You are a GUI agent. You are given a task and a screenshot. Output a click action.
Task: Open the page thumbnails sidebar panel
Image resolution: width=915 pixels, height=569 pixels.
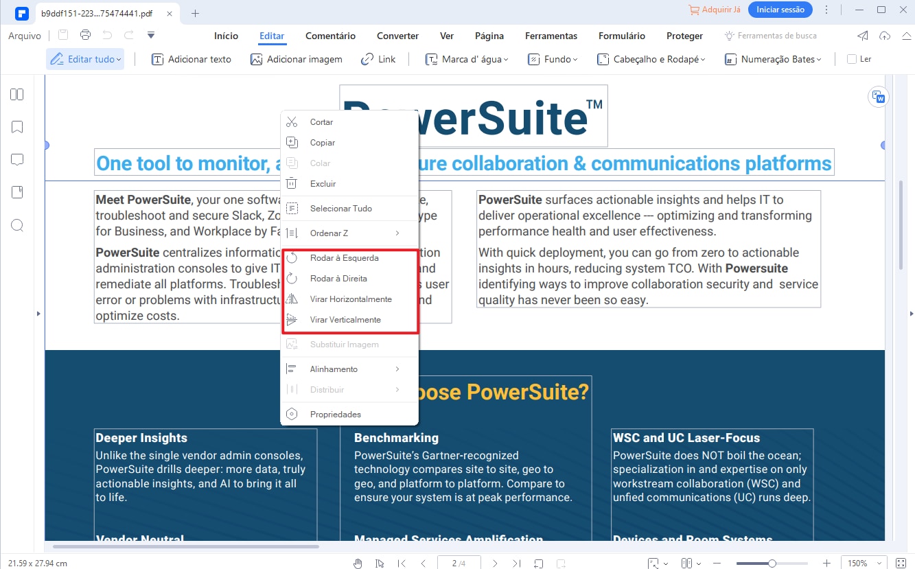click(17, 95)
